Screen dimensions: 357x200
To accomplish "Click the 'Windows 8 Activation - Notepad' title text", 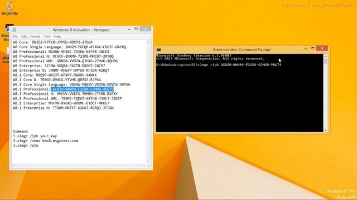I will click(x=81, y=29).
